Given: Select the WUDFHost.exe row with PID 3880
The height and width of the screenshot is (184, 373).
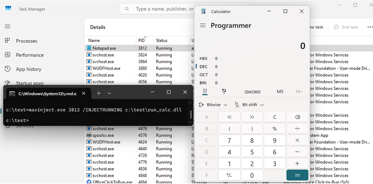Looking at the screenshot, I should [x=140, y=68].
